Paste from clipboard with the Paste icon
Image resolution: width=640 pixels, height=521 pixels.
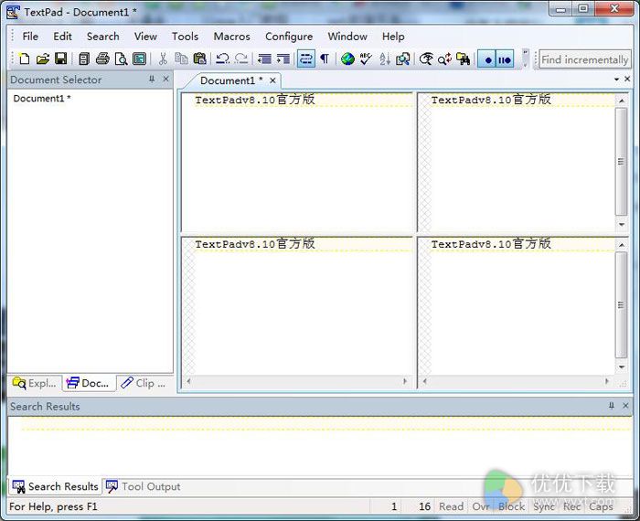point(199,59)
